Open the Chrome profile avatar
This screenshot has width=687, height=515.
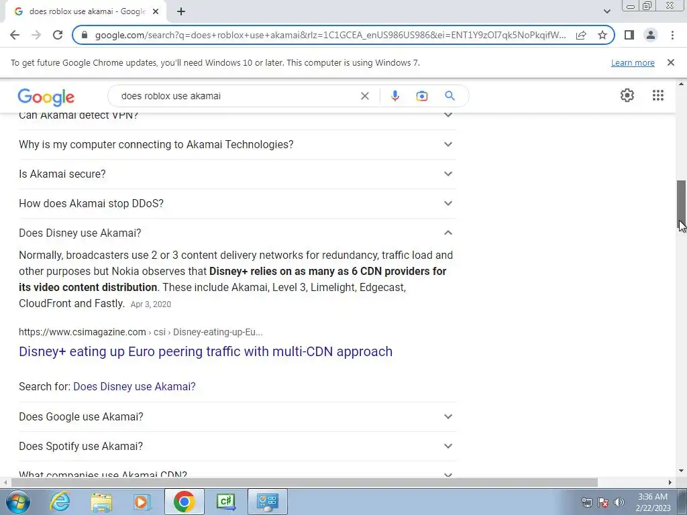tap(651, 35)
